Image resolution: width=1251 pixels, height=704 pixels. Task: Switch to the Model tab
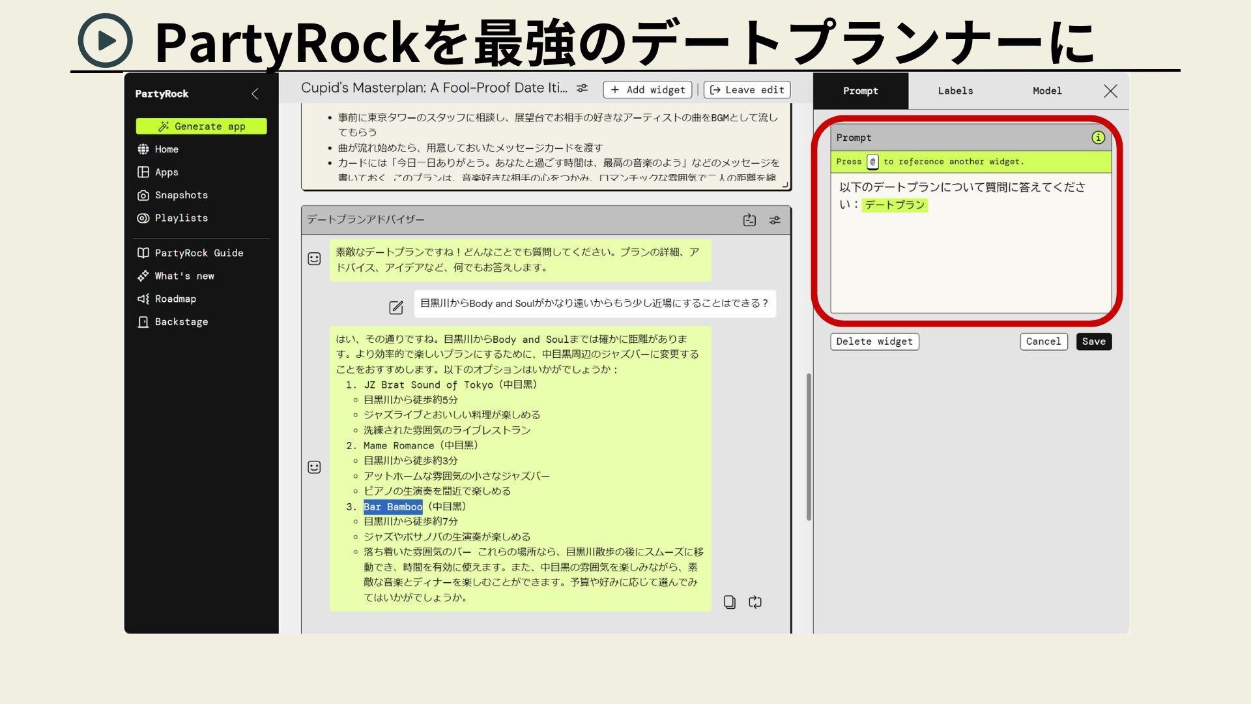point(1047,91)
